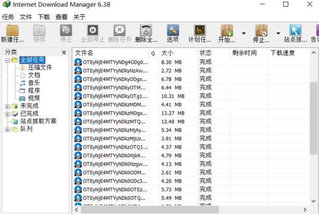Screen dimensions: 319x214
Task: Open the dropdown arrow beside 开始 queue button
Action: 244,34
